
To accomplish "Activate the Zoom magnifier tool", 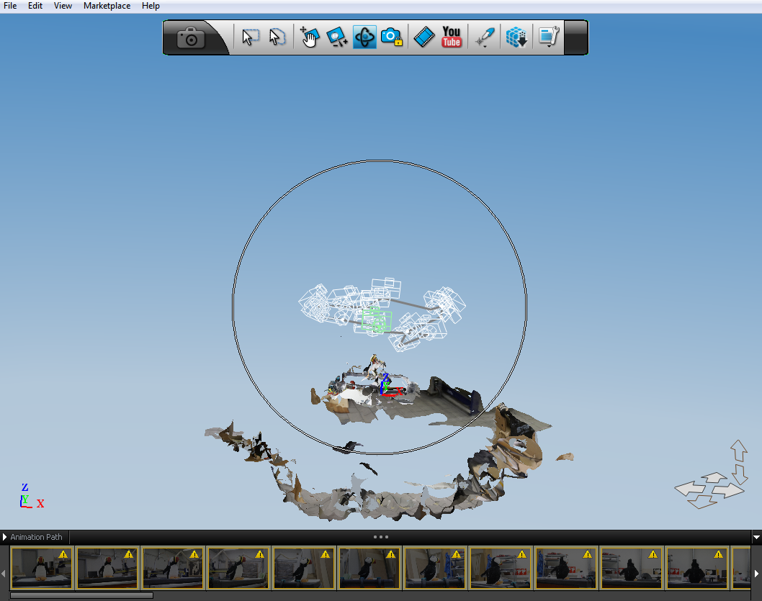I will 337,37.
